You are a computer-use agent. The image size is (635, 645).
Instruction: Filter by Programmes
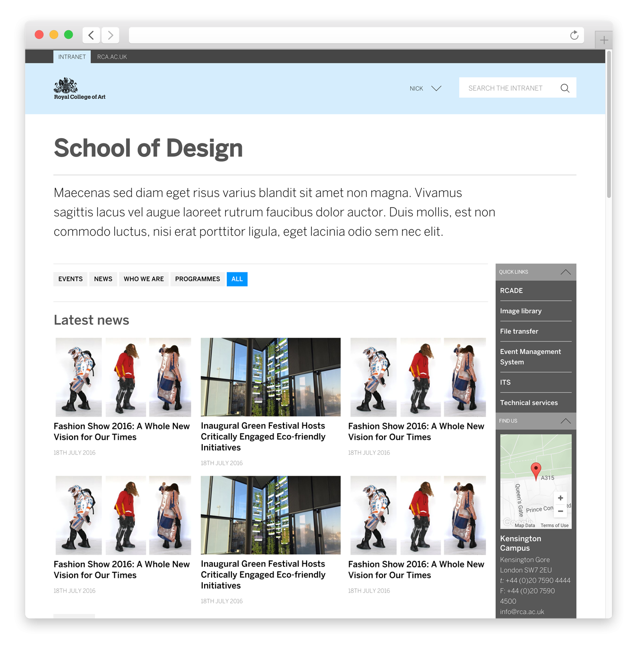tap(197, 279)
